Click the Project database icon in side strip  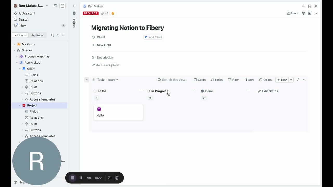74,13
